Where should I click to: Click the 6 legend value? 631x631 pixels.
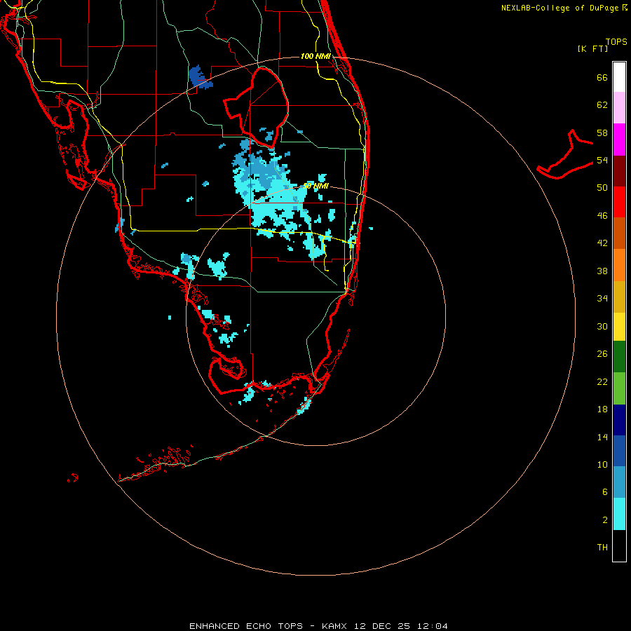coord(604,492)
